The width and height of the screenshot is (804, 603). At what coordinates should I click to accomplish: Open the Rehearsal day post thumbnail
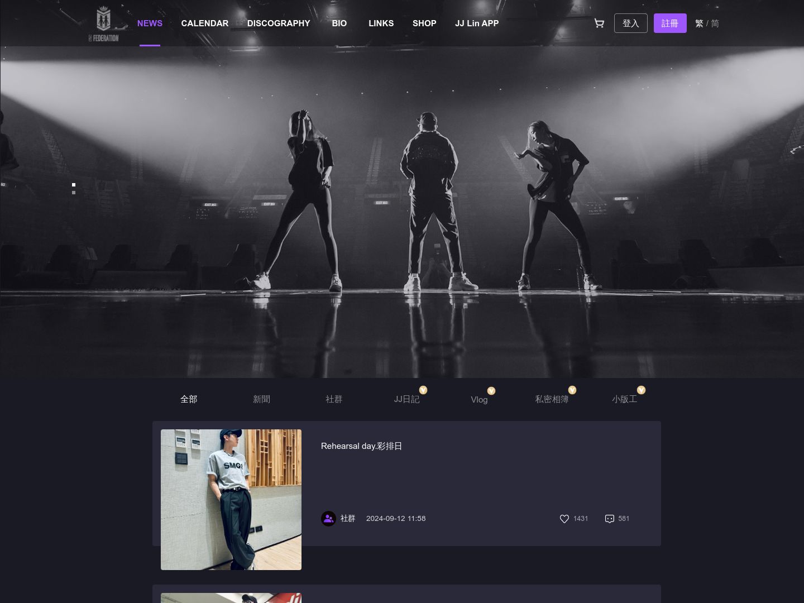[231, 500]
